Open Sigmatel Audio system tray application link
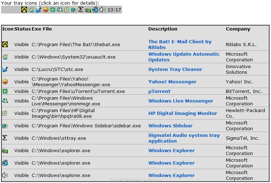The image size is (271, 183). coord(184,138)
